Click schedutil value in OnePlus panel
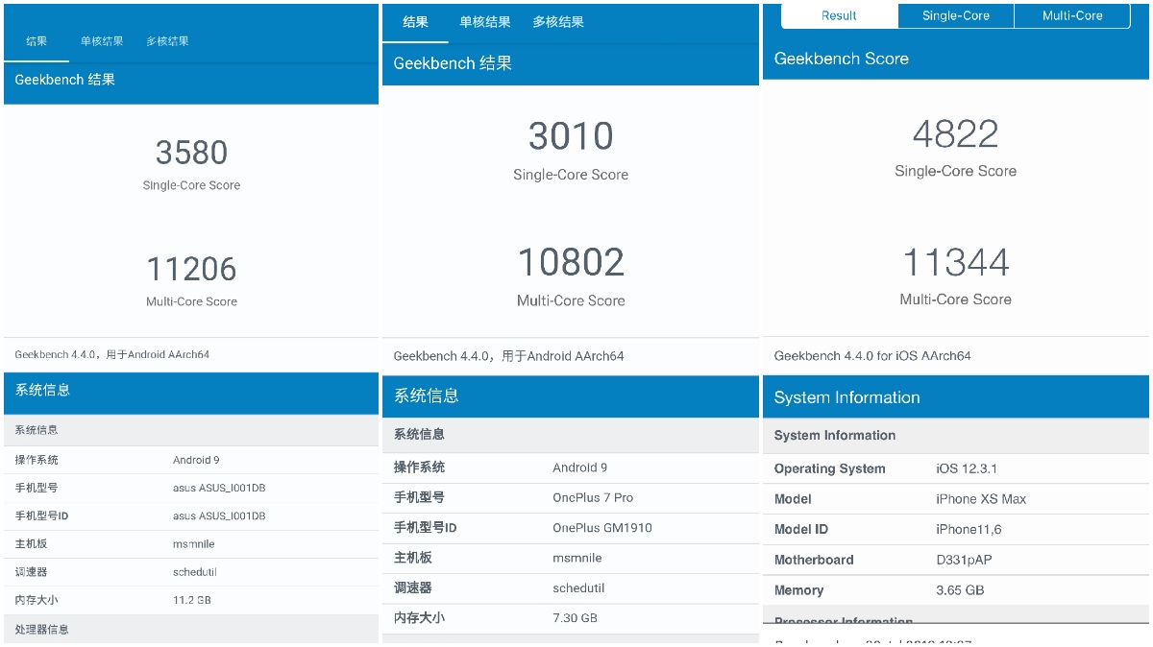The height and width of the screenshot is (647, 1153). click(x=578, y=587)
